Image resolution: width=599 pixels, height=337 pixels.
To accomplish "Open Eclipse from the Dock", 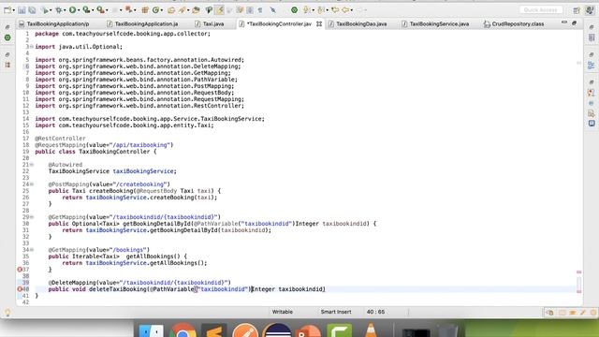I will 277,330.
